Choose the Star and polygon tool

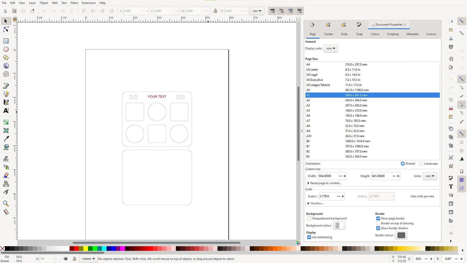6,58
